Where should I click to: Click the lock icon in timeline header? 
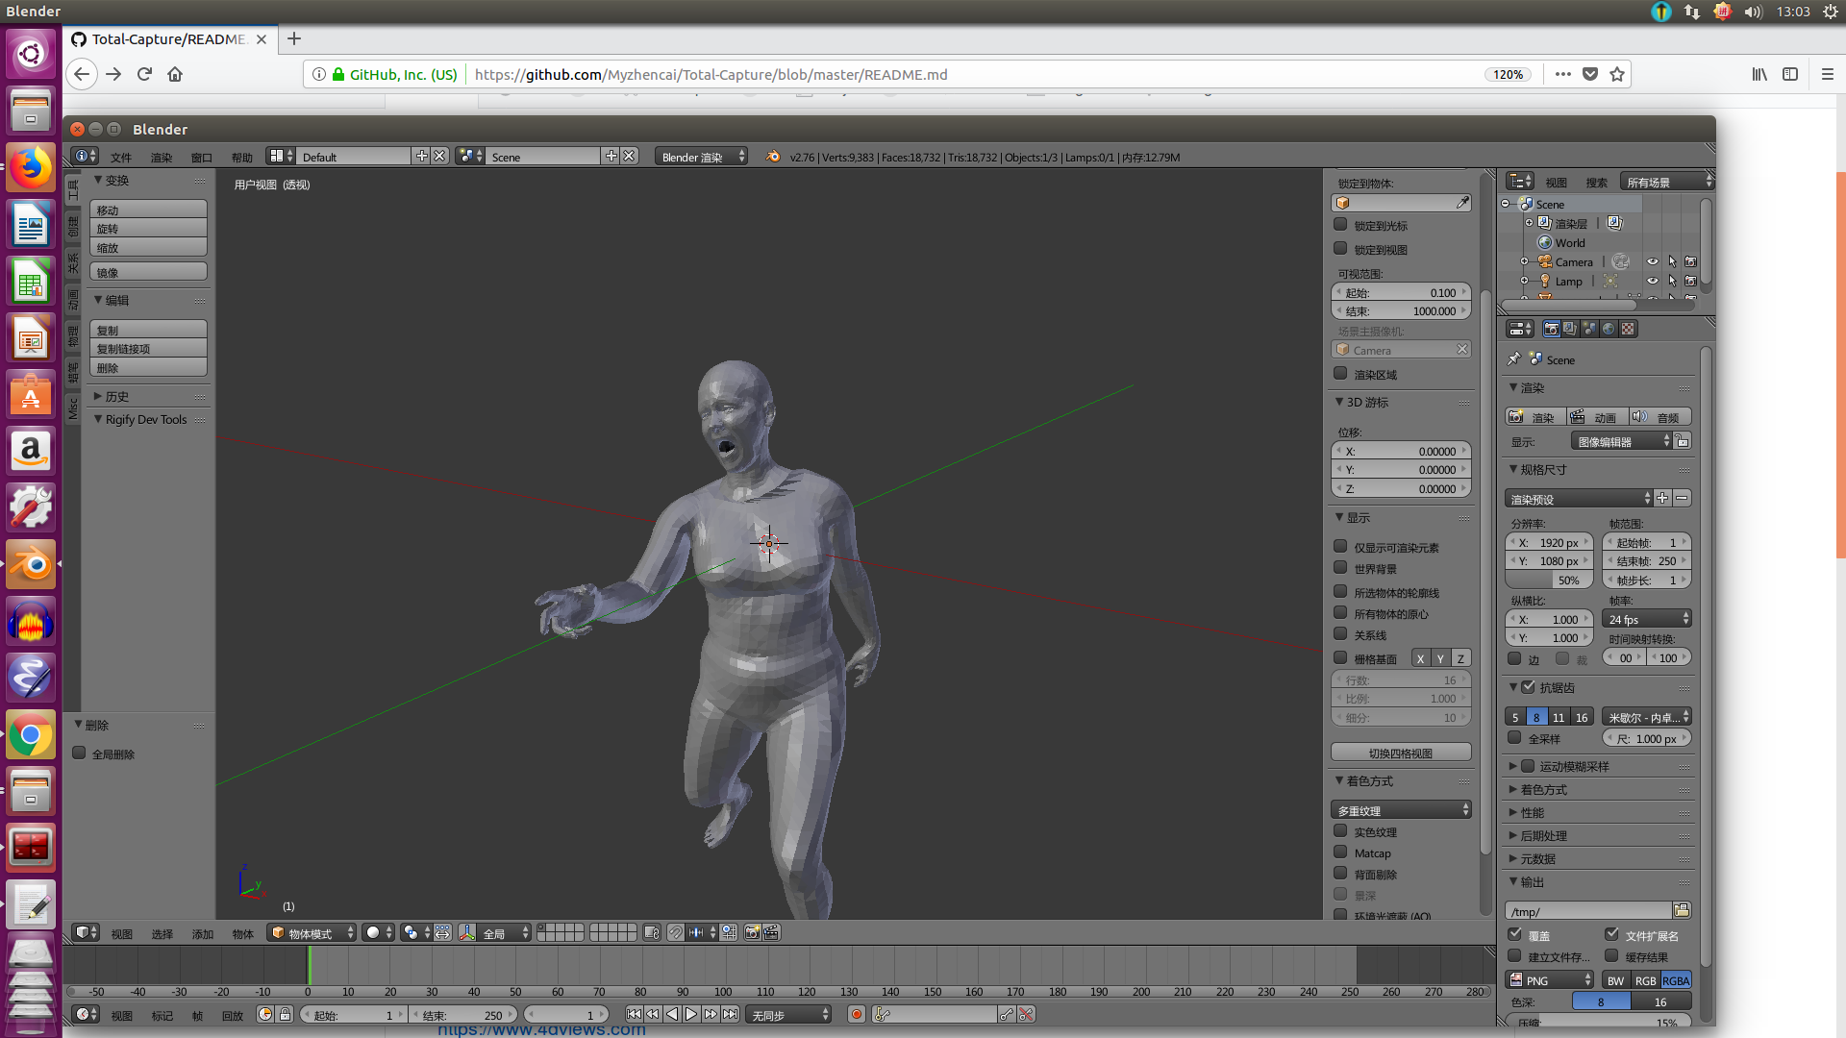(286, 1014)
